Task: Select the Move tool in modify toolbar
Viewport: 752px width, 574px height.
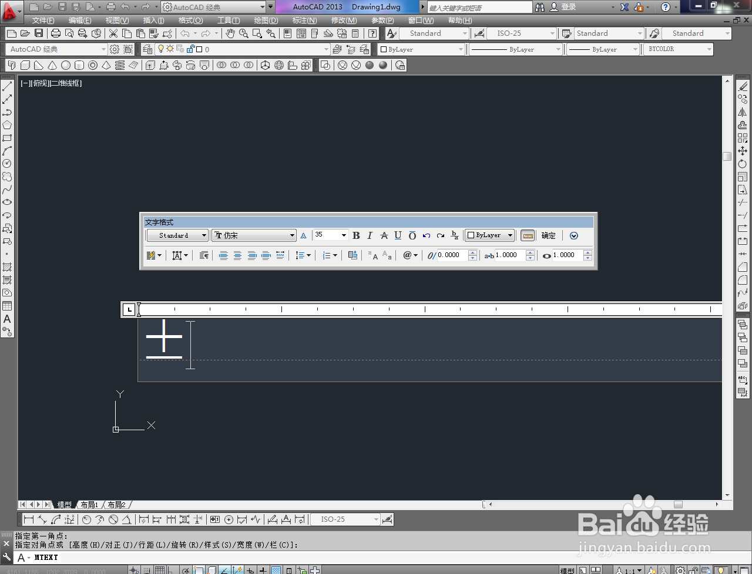Action: click(x=743, y=151)
